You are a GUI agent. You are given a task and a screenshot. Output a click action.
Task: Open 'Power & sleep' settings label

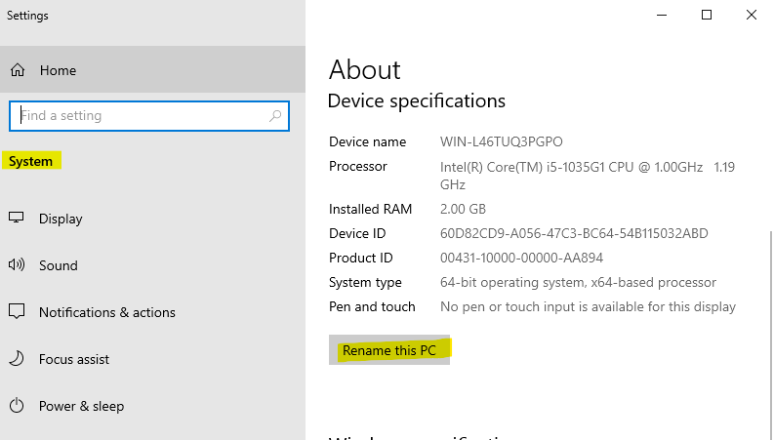pos(81,406)
